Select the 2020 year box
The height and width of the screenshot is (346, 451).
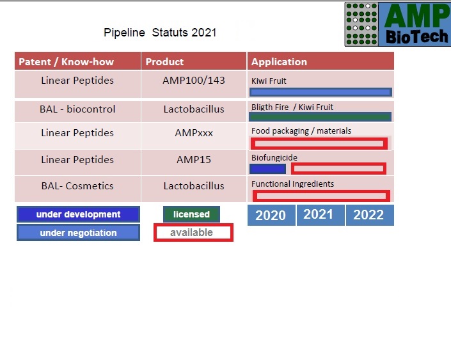(271, 215)
